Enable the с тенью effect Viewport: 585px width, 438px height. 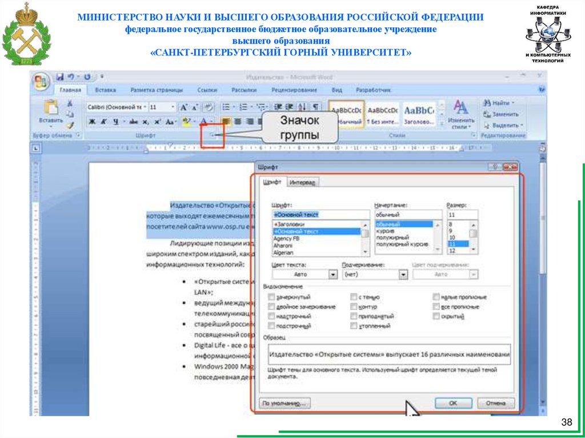354,298
